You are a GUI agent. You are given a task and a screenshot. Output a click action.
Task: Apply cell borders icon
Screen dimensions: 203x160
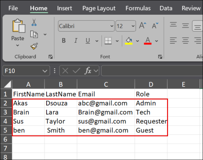[108, 41]
